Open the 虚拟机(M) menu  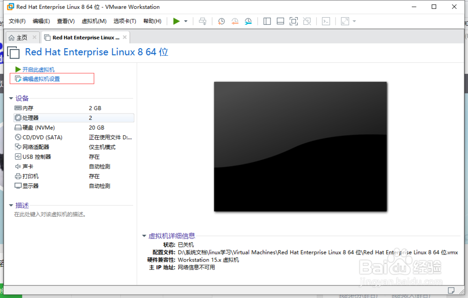[94, 21]
